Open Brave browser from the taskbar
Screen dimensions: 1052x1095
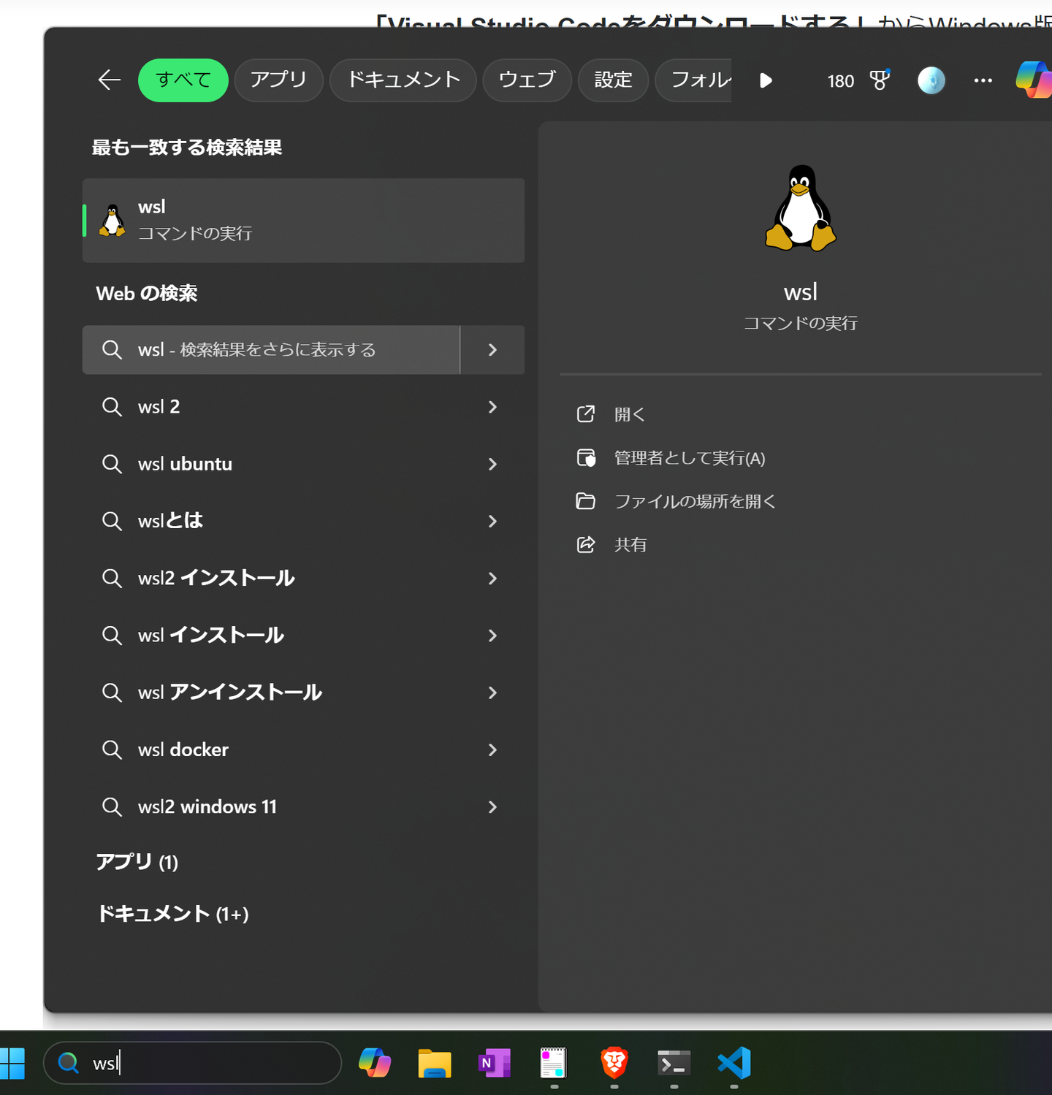pos(614,1063)
